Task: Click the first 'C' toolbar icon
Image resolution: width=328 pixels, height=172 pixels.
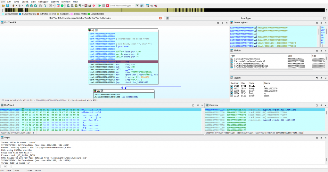Action: pos(138,6)
